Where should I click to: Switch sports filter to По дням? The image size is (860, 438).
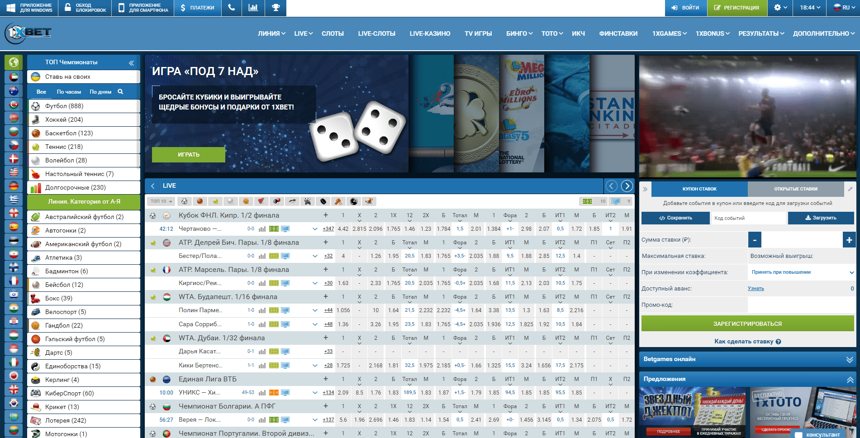100,92
